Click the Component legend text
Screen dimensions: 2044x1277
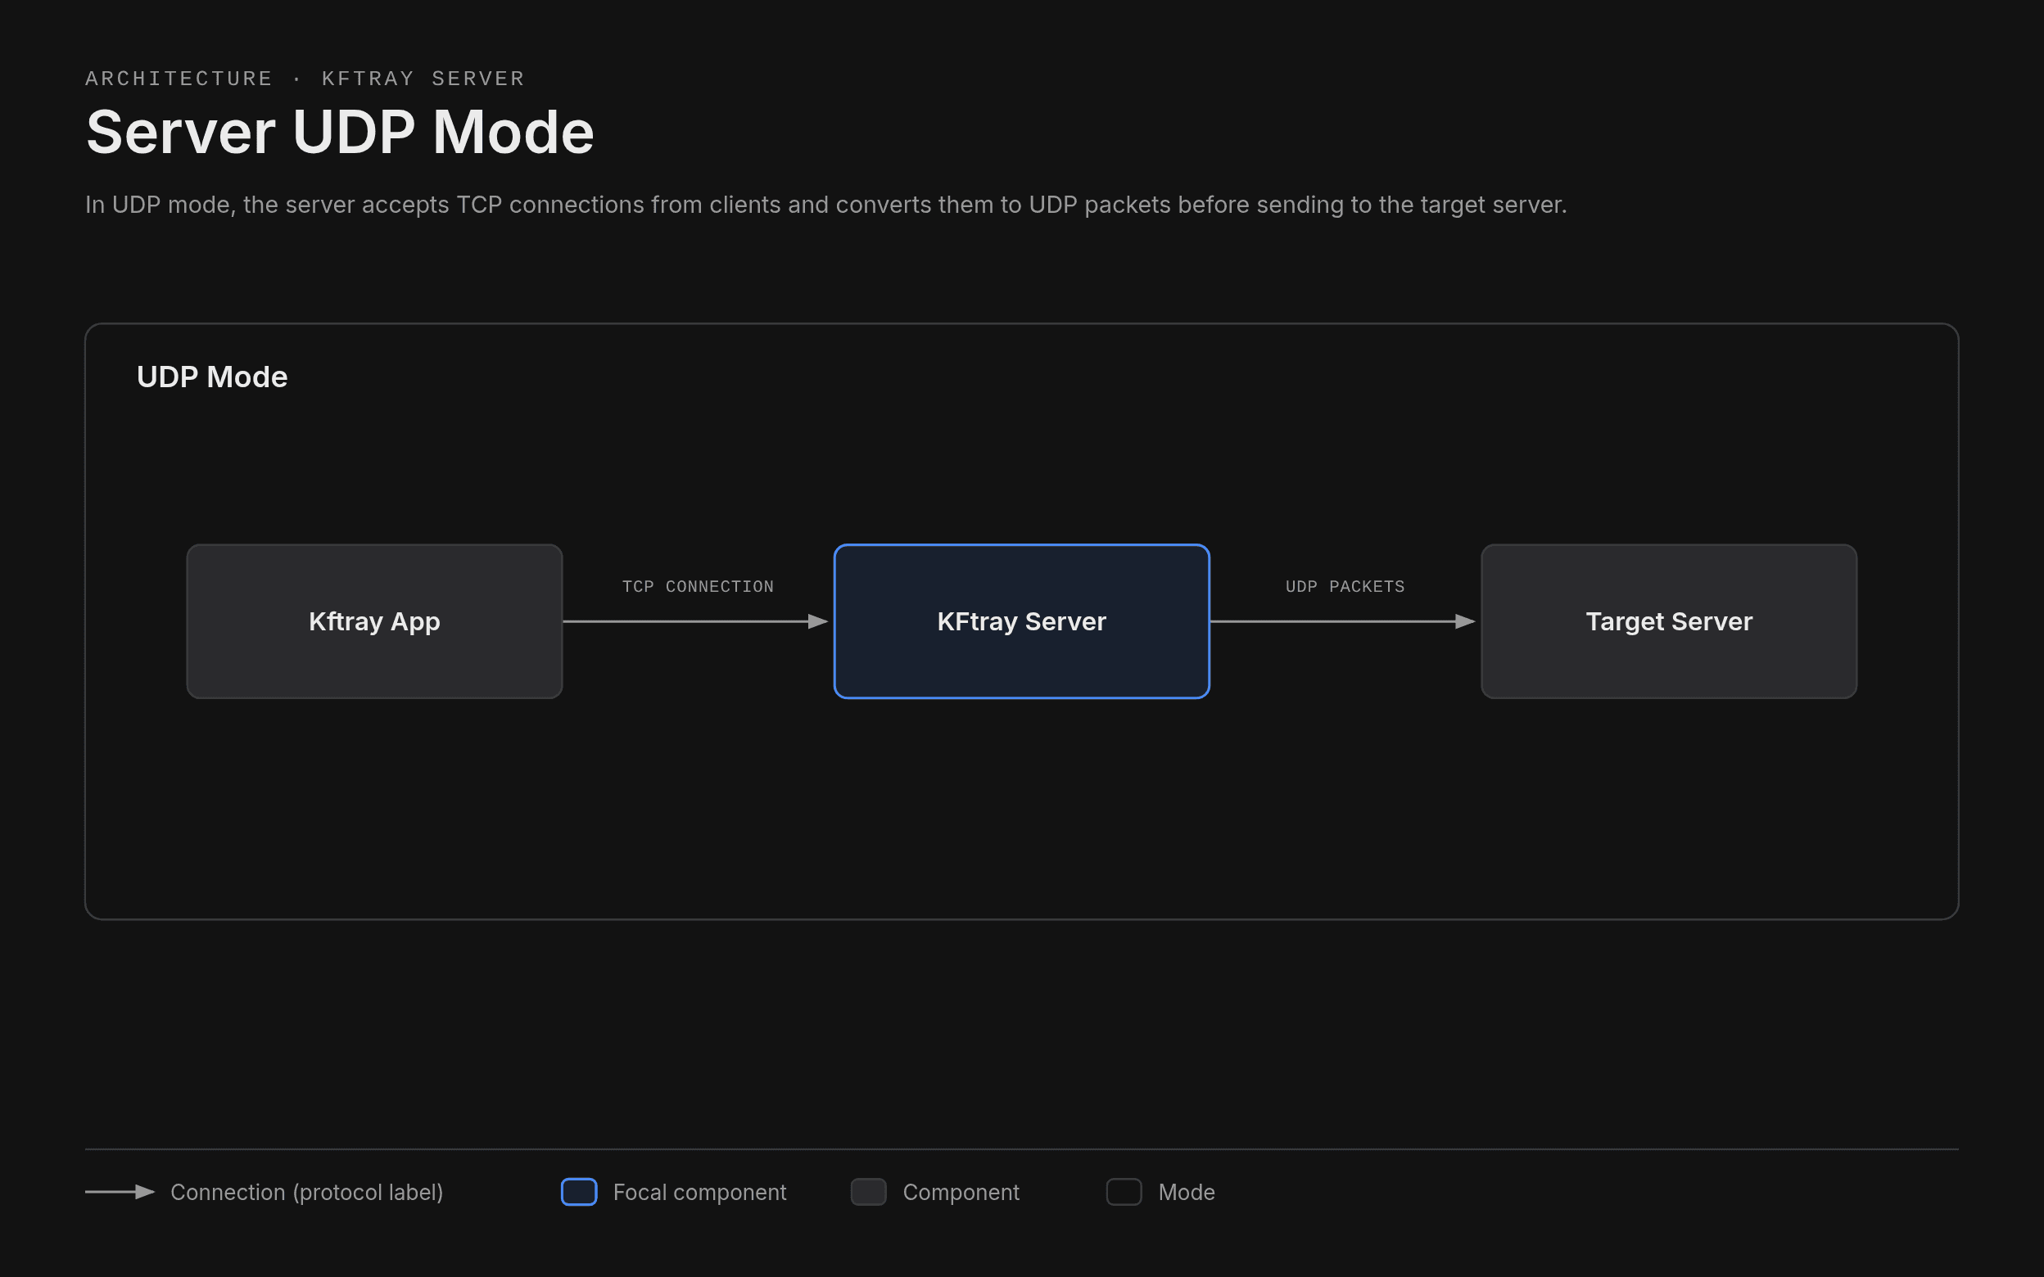tap(961, 1193)
